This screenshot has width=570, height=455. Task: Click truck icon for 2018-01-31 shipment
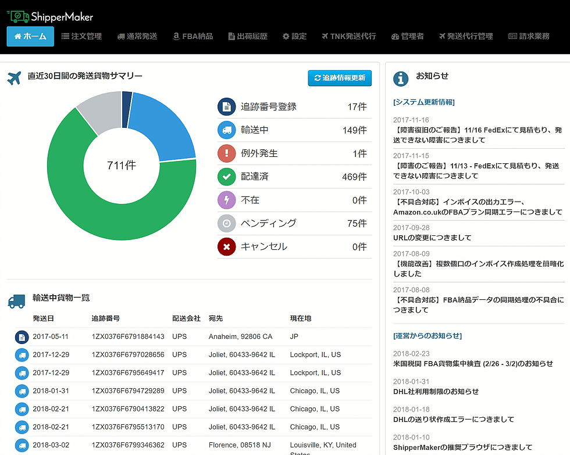pos(22,392)
